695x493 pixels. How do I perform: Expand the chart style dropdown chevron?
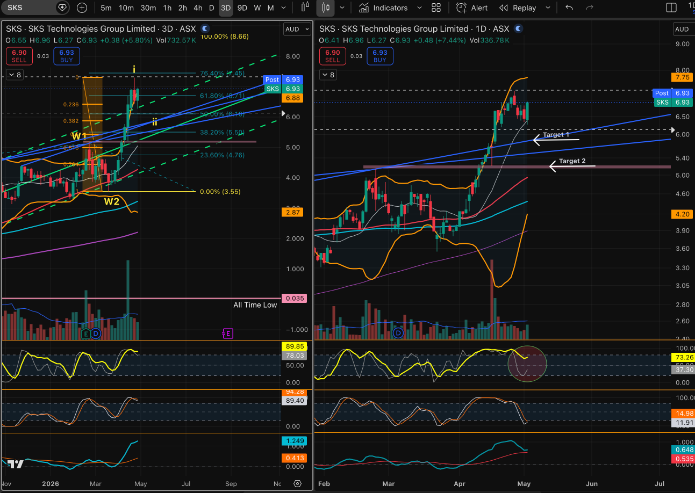click(342, 8)
